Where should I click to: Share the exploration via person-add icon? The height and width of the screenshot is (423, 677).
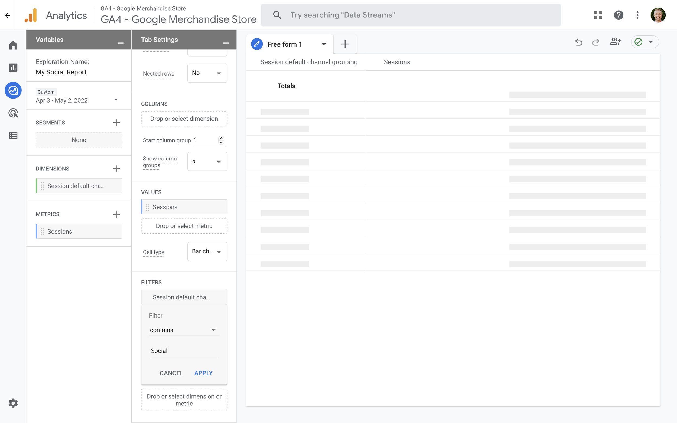pos(615,42)
